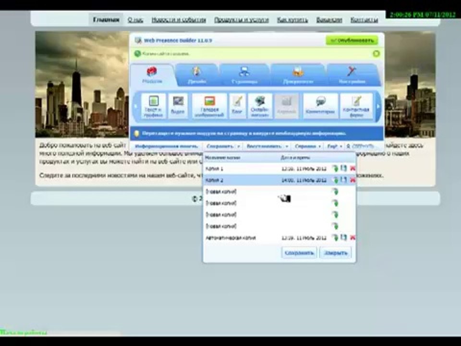Click download icon for Копия 2
The image size is (461, 346).
click(344, 180)
